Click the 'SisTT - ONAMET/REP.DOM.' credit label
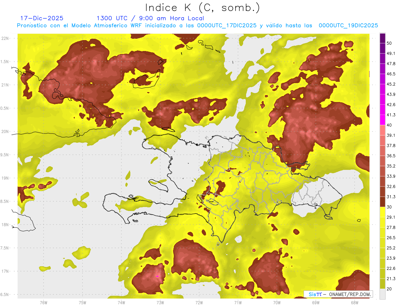The width and height of the screenshot is (398, 307). tap(338, 294)
